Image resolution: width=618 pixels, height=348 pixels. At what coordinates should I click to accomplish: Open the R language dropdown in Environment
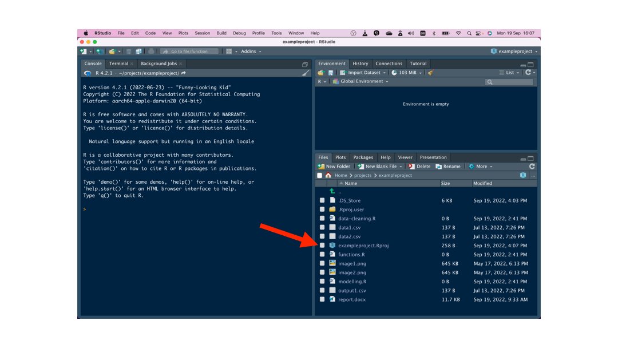coord(322,81)
